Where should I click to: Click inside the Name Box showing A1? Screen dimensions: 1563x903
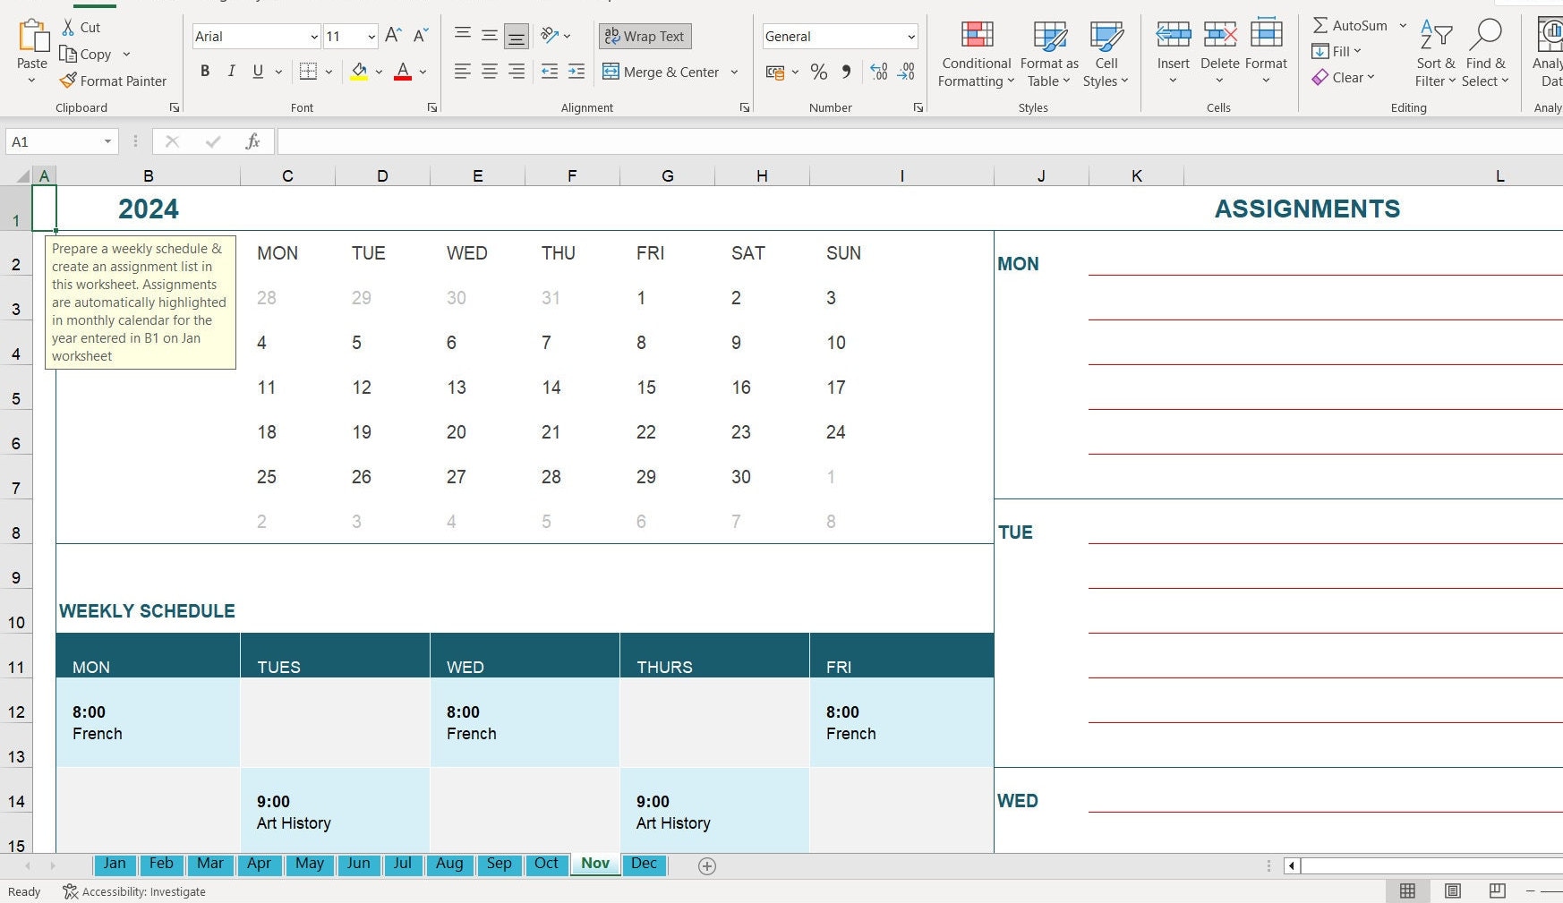[x=54, y=141]
